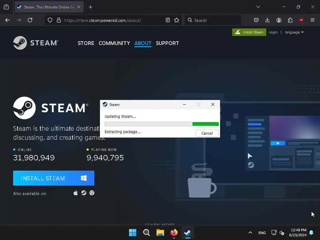Click the blue INSTALL STEAM button
This screenshot has width=320, height=240.
click(54, 178)
